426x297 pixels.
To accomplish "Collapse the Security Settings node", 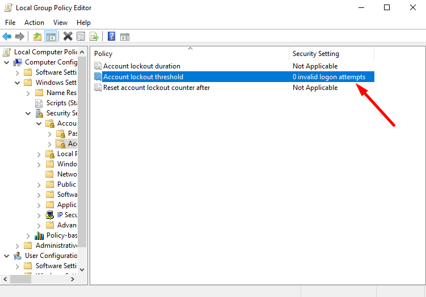I will click(28, 114).
